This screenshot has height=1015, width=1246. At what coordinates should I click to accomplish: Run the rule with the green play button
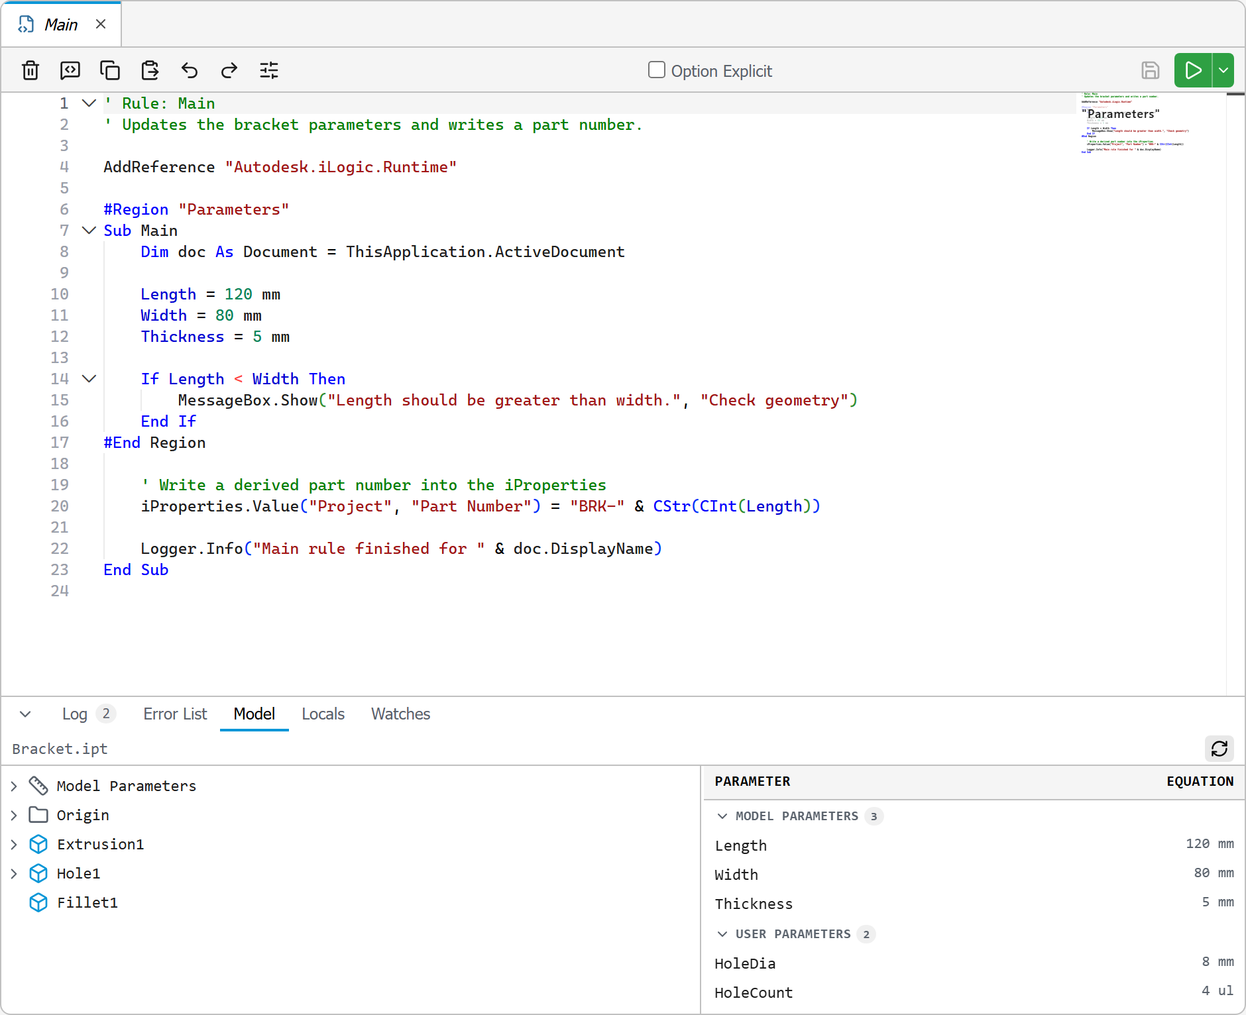(1193, 70)
